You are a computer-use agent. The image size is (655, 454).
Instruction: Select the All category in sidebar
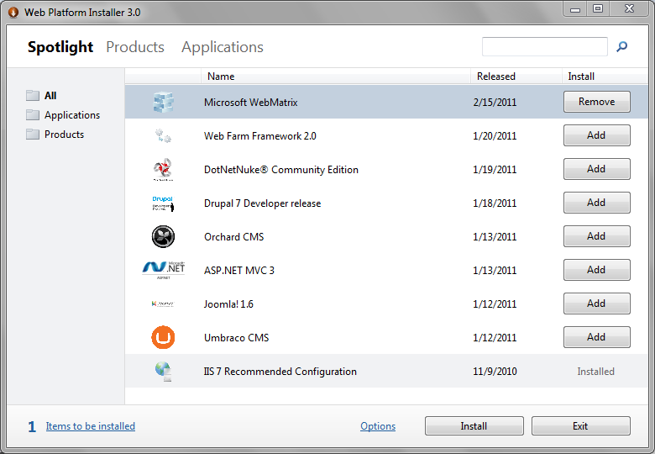click(50, 96)
